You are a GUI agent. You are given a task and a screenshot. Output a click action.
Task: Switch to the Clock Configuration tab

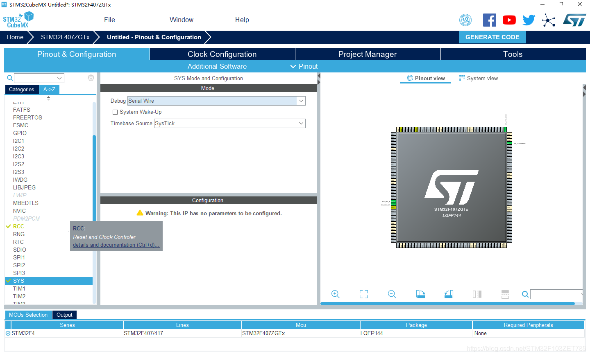[222, 54]
